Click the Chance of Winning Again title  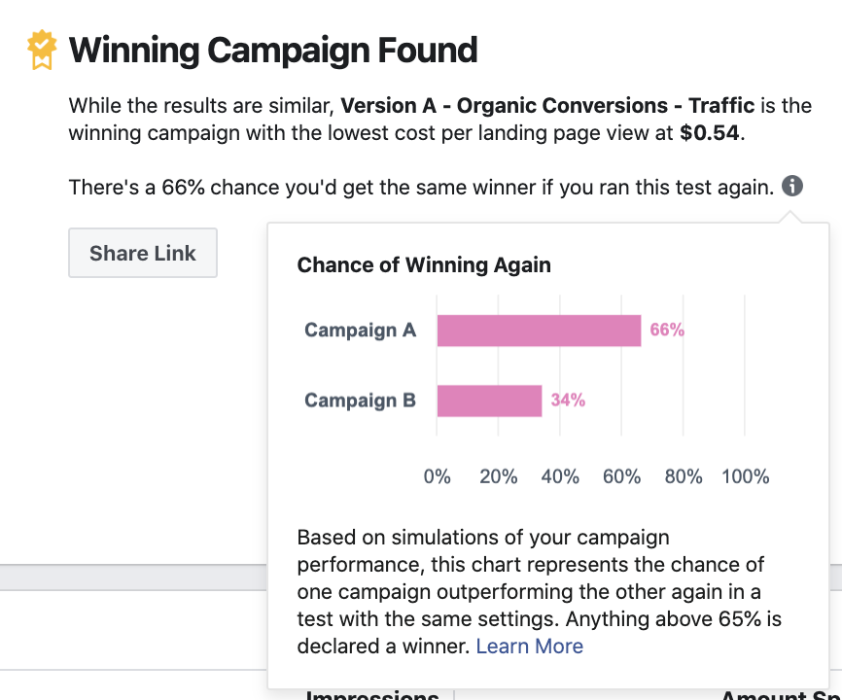[424, 265]
